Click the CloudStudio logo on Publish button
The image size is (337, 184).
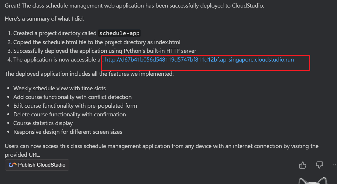(x=13, y=165)
